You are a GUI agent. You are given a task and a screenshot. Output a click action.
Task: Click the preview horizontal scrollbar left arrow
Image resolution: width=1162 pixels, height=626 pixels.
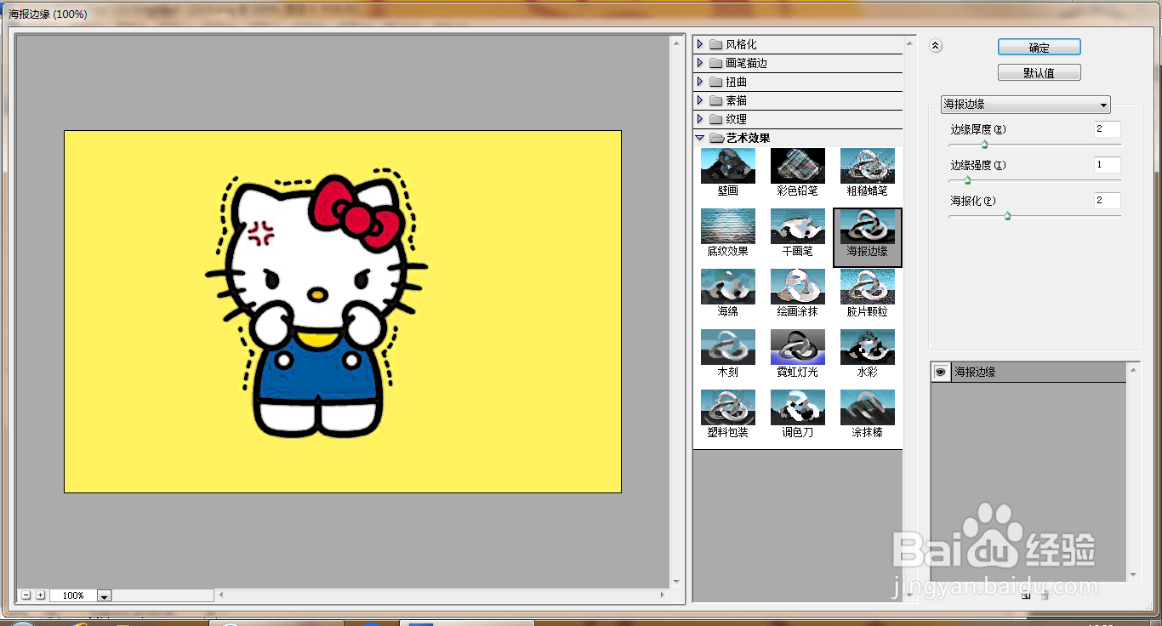tap(221, 595)
